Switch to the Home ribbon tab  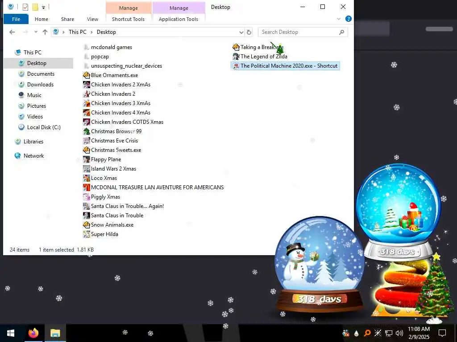tap(42, 19)
